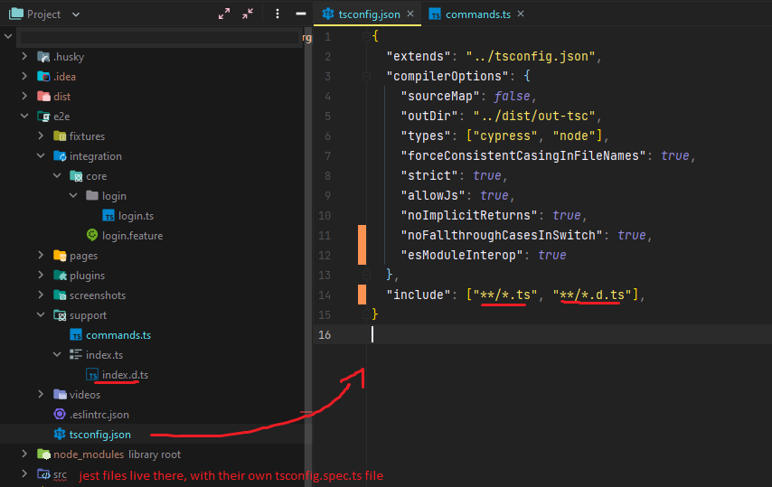Close the tsconfig.json tab
Viewport: 772px width, 487px height.
click(x=410, y=14)
